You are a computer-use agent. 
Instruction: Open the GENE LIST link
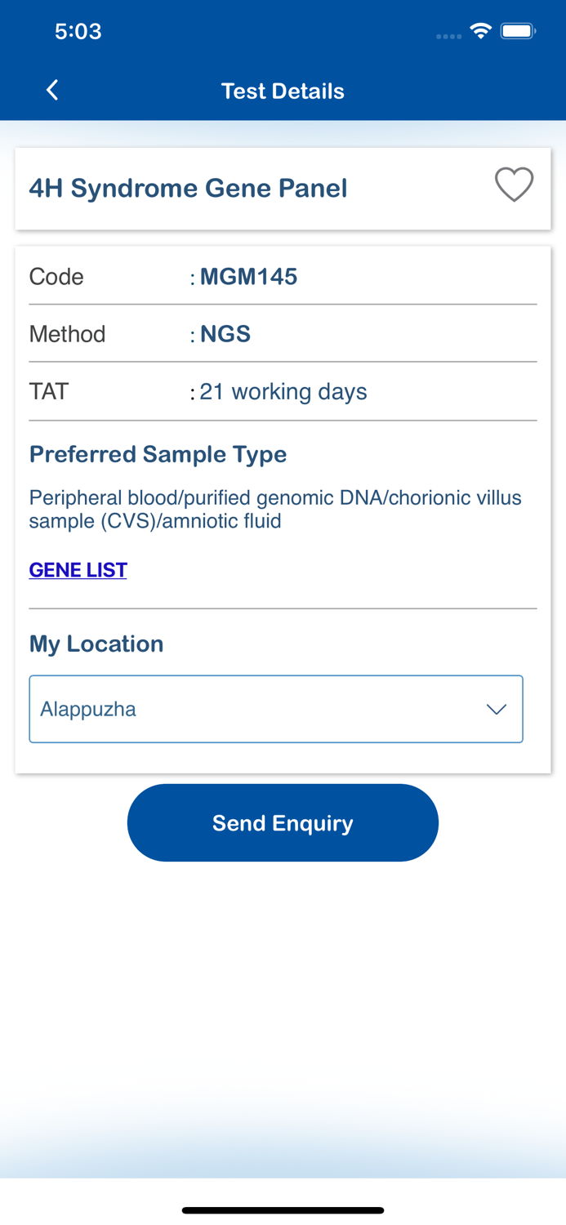point(78,569)
